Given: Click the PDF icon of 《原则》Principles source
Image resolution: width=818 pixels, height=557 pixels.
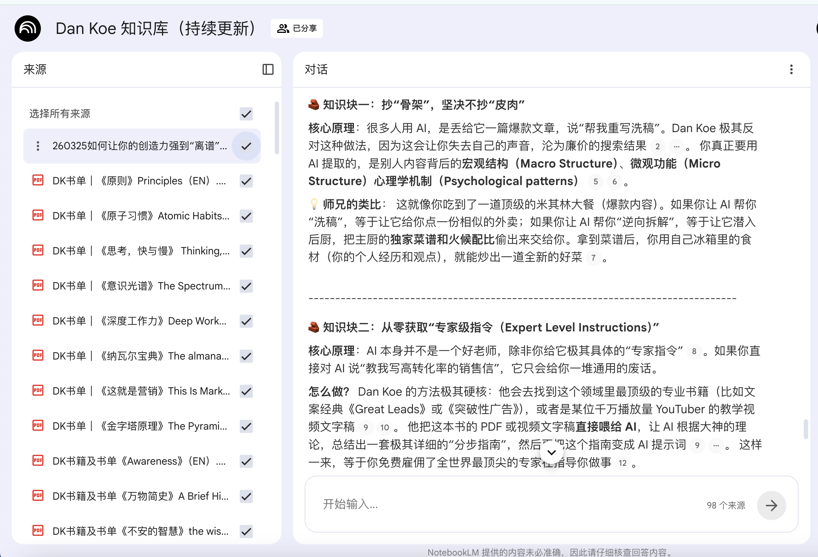Looking at the screenshot, I should point(38,180).
